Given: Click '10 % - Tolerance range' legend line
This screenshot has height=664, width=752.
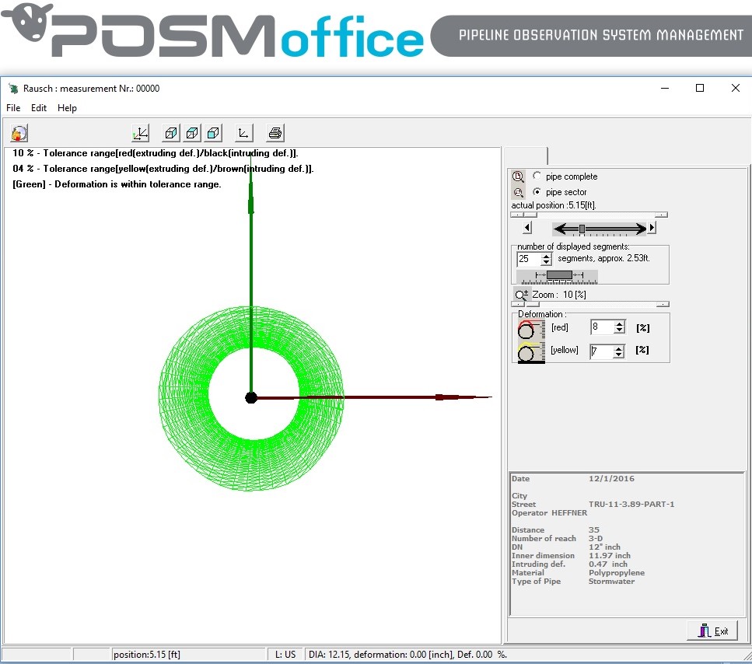Looking at the screenshot, I should pos(156,153).
